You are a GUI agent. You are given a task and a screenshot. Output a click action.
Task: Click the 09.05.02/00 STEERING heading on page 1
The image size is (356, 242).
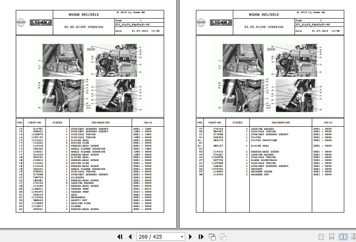(84, 27)
